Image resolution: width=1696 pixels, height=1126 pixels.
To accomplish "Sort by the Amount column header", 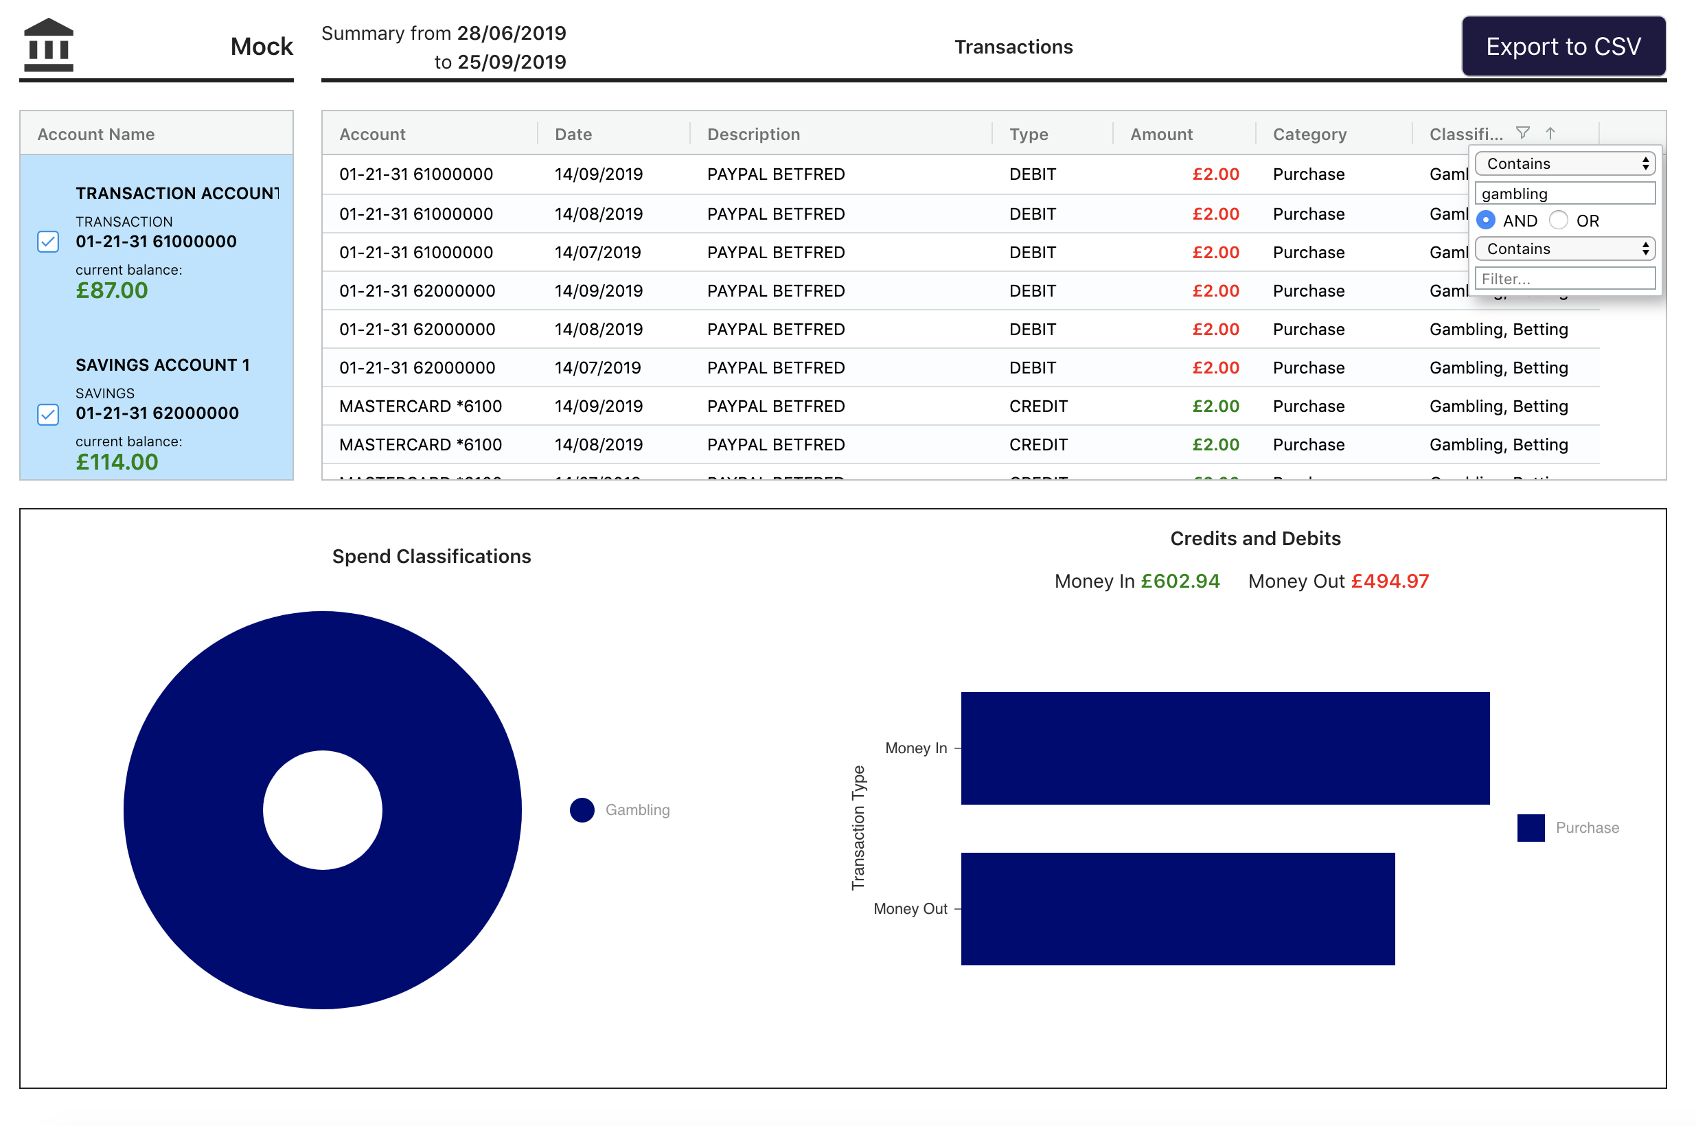I will tap(1161, 135).
